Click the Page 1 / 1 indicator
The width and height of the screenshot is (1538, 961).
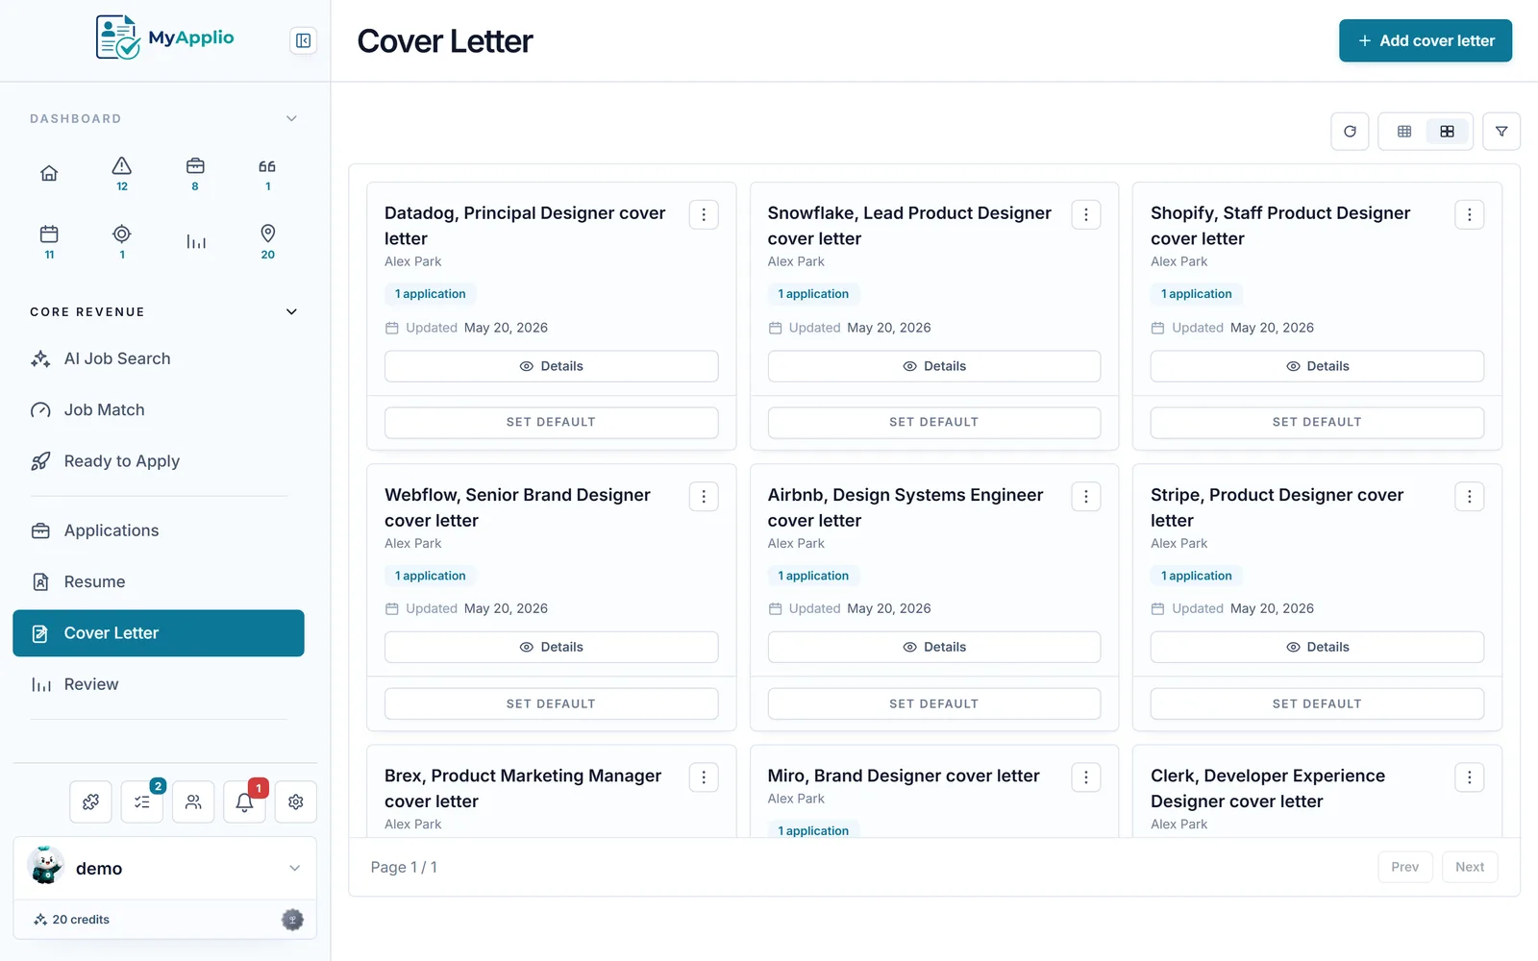point(404,867)
